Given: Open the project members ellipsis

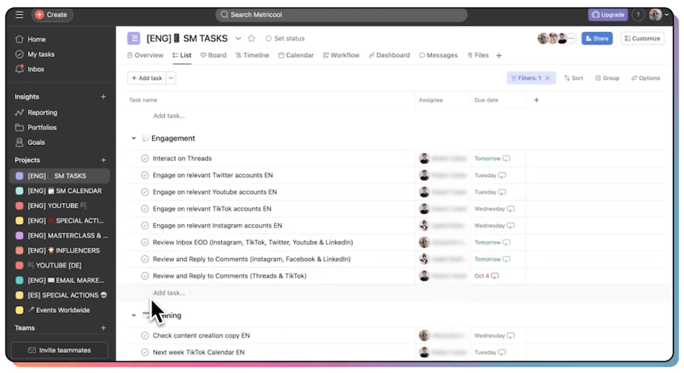Looking at the screenshot, I should click(x=571, y=38).
